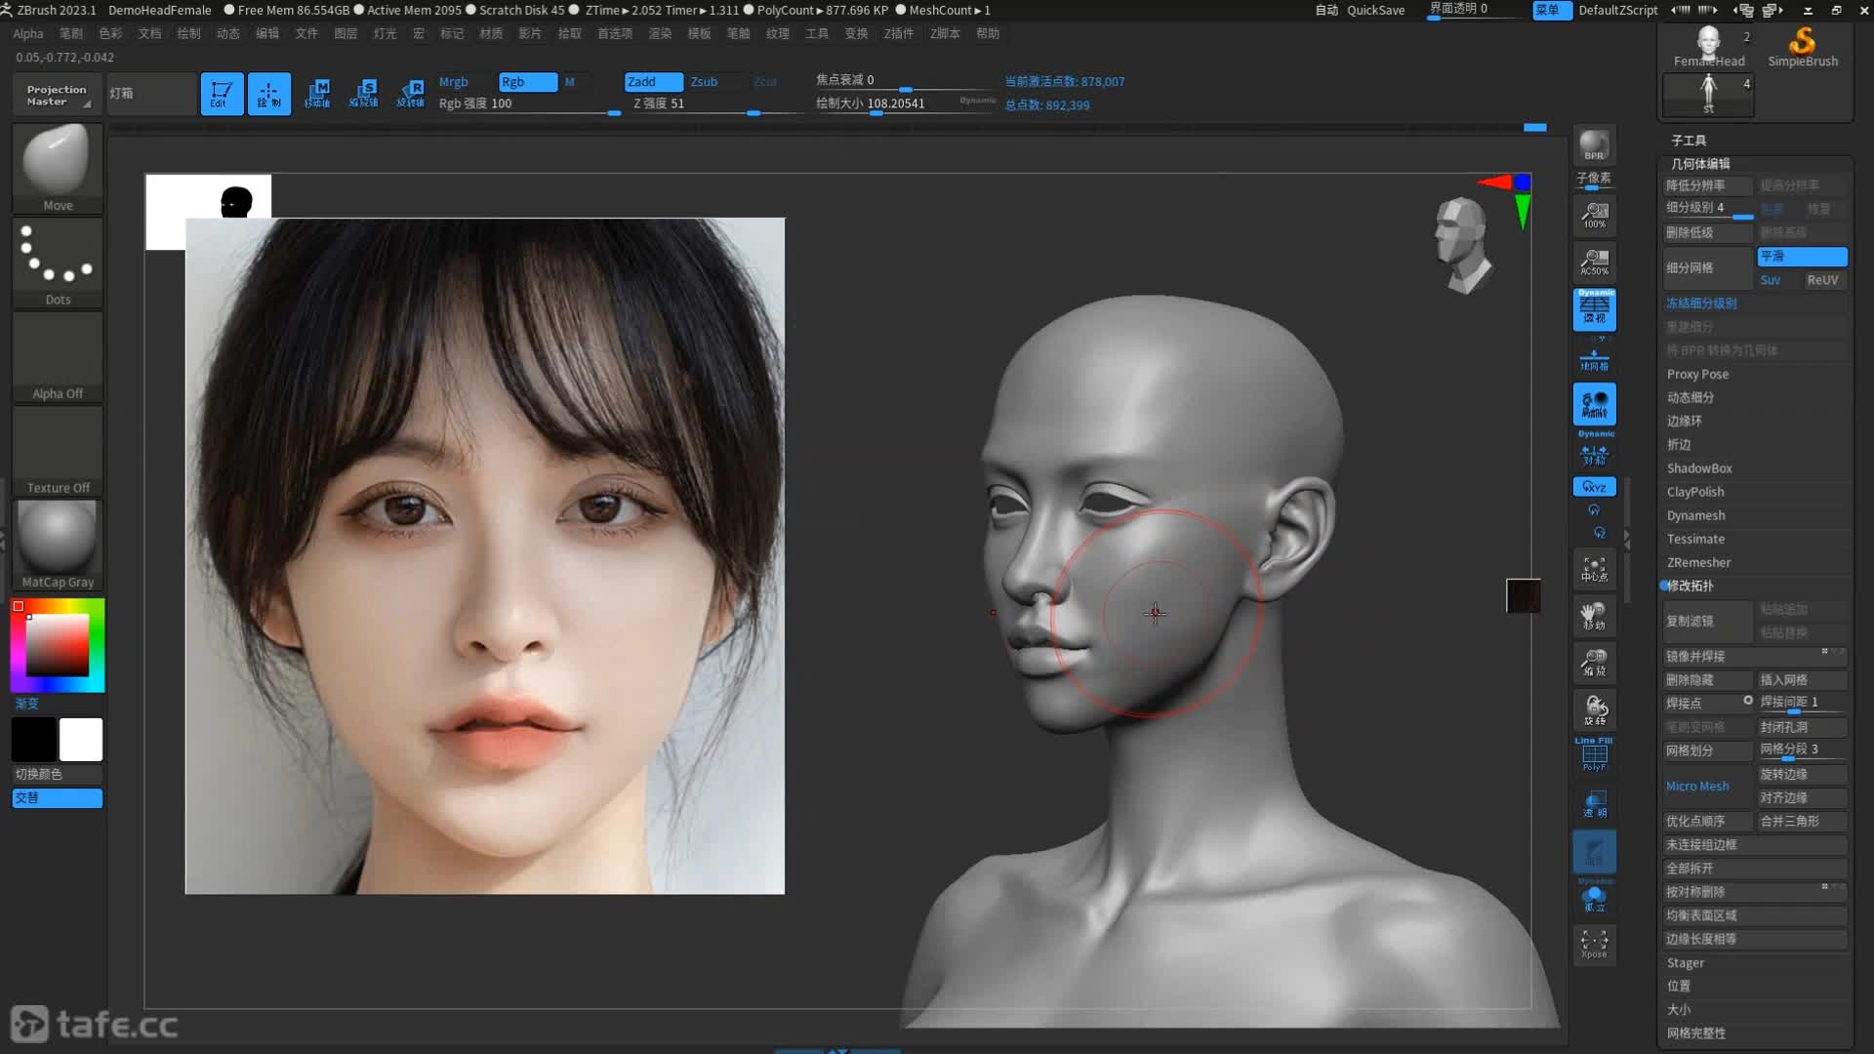This screenshot has height=1054, width=1874.
Task: Click the QuickSave button
Action: (x=1375, y=10)
